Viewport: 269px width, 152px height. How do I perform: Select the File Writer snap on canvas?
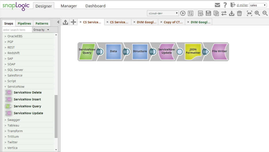[219, 51]
